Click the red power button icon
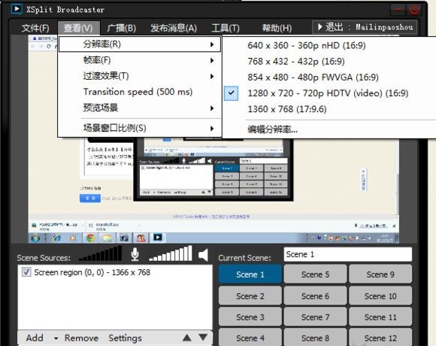This screenshot has height=346, width=436. tap(414, 10)
